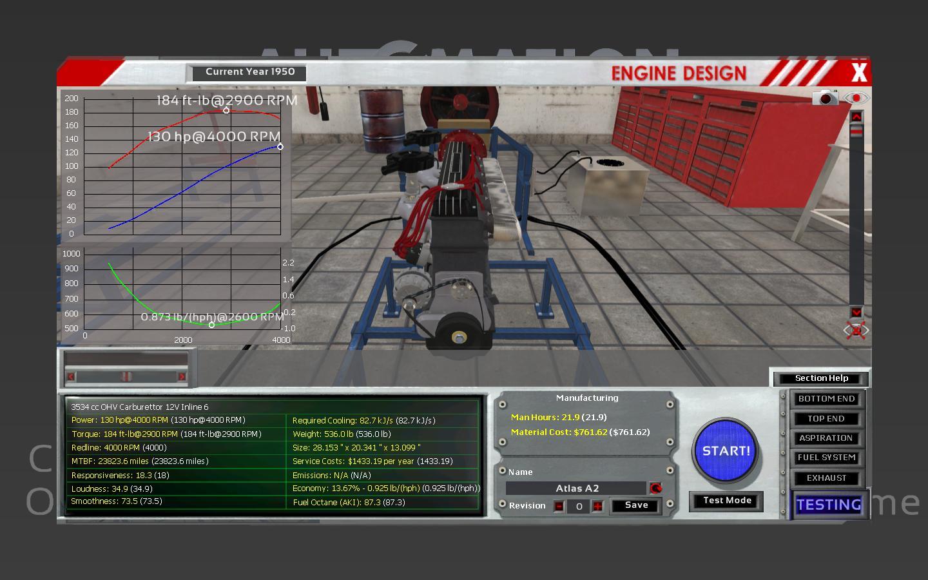Select the Exhaust section
The image size is (928, 580).
click(x=826, y=478)
